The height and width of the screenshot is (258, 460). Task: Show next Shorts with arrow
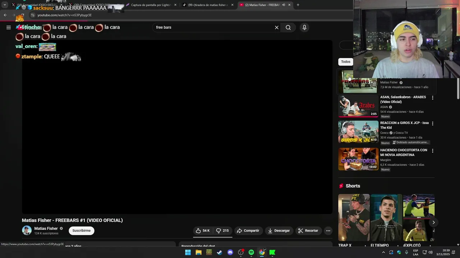pyautogui.click(x=433, y=223)
